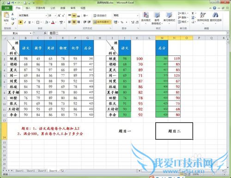Toggle Wrap Text (自动换行)
The width and height of the screenshot is (231, 178).
point(100,16)
